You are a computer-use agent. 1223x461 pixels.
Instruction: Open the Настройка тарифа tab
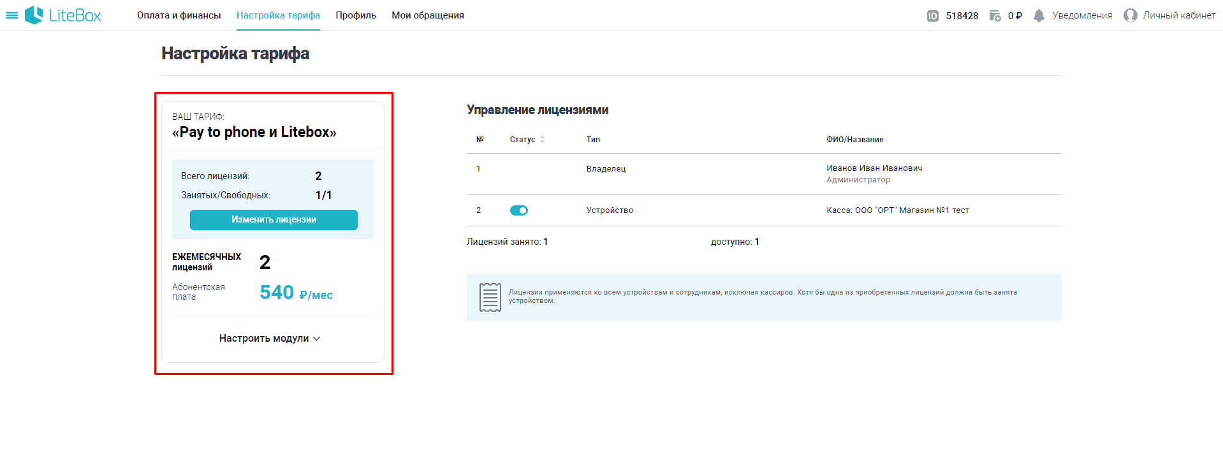278,15
